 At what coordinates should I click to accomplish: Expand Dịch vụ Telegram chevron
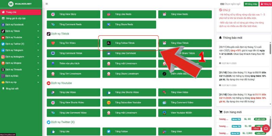[38, 50]
